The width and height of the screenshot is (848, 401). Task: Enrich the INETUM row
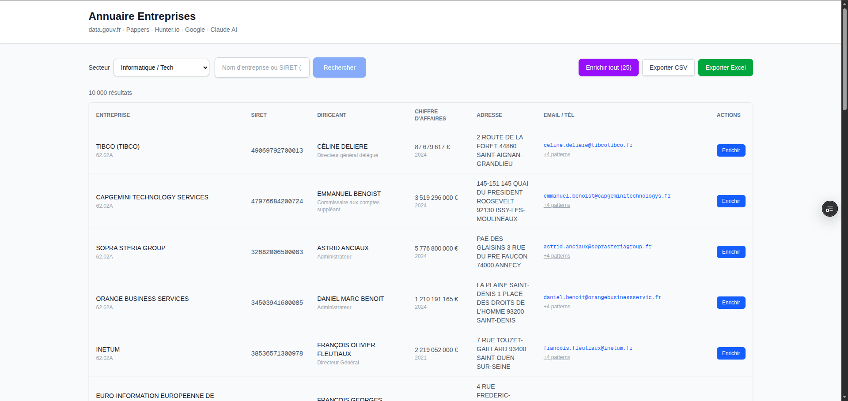point(731,353)
